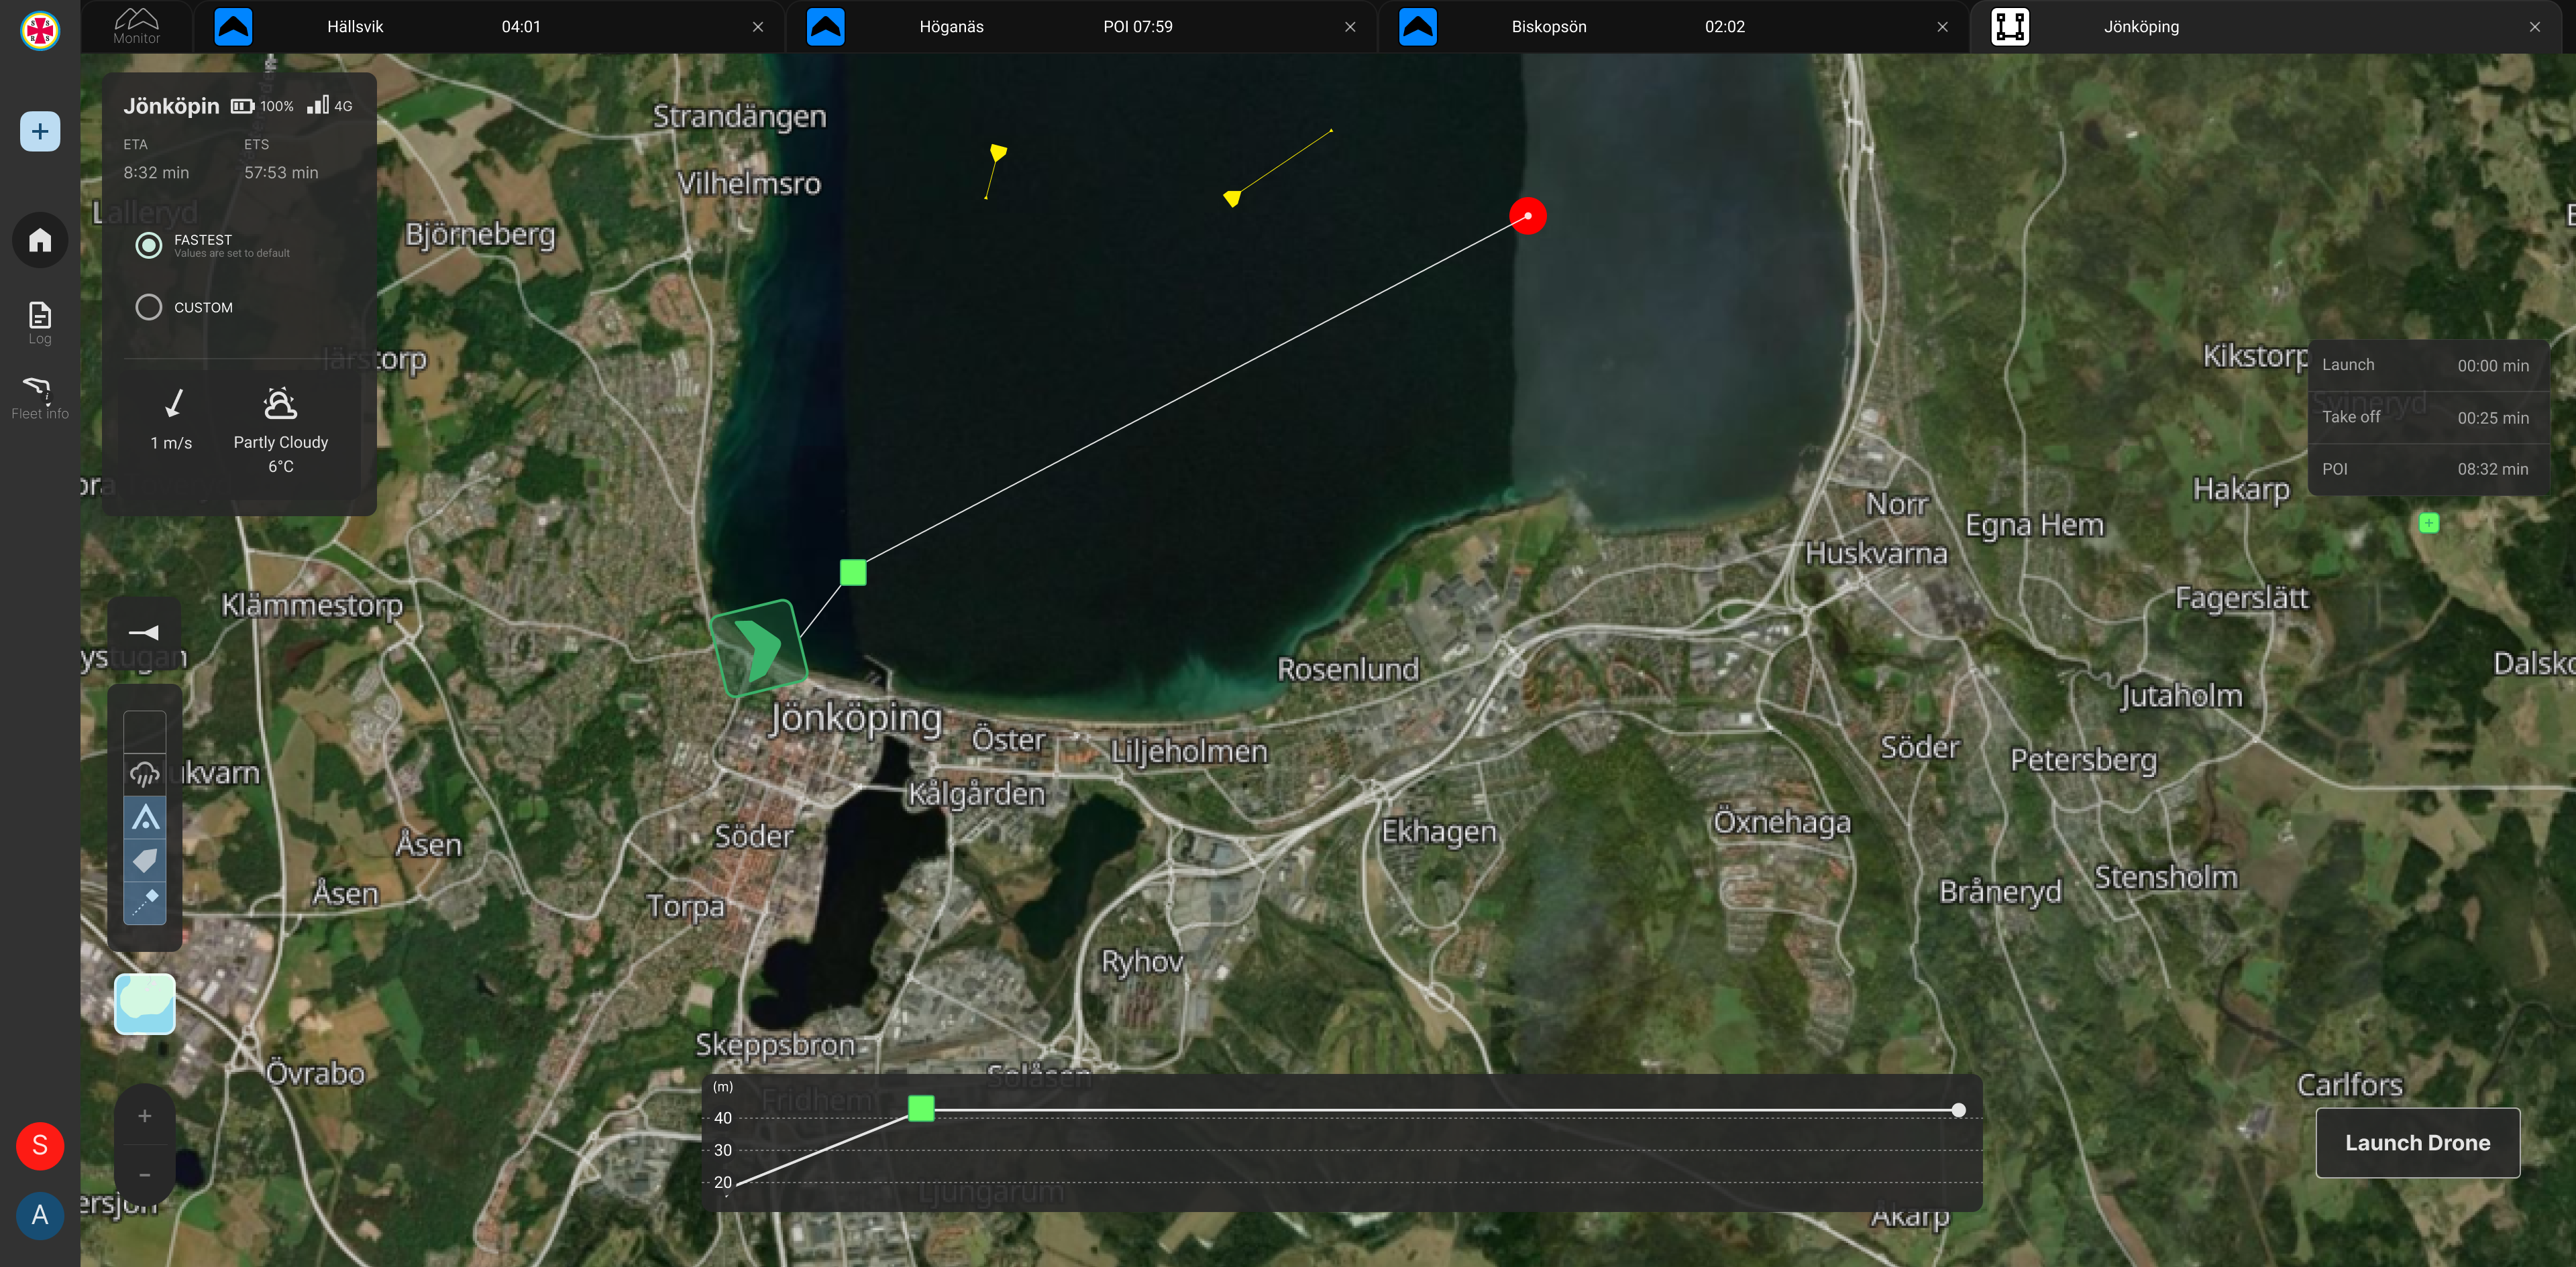The height and width of the screenshot is (1267, 2576).
Task: Click the yellow aircraft marker nearest Strandängen
Action: pyautogui.click(x=998, y=153)
